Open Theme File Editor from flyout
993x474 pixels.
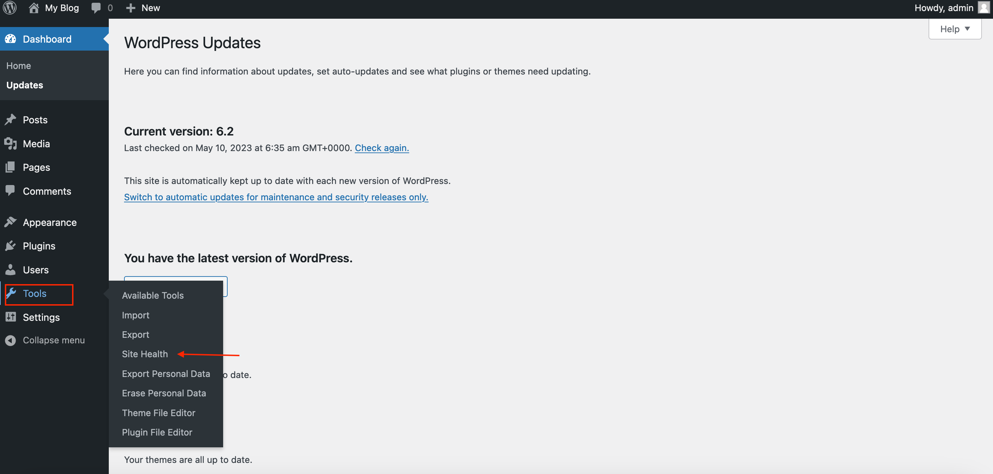(x=158, y=413)
